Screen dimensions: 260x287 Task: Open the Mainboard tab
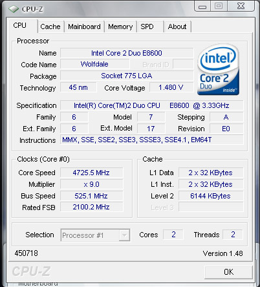click(84, 27)
